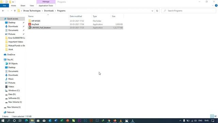Select the LJM1005_Full_Solution file
The image size is (218, 123).
tap(41, 28)
